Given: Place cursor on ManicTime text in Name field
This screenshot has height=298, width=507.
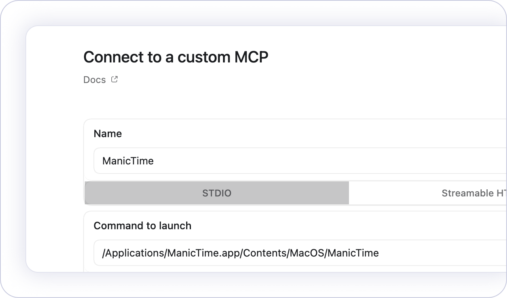Looking at the screenshot, I should coord(128,161).
